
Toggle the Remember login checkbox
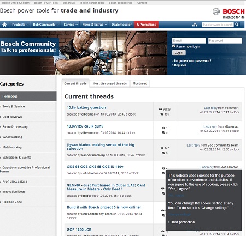pos(174,46)
